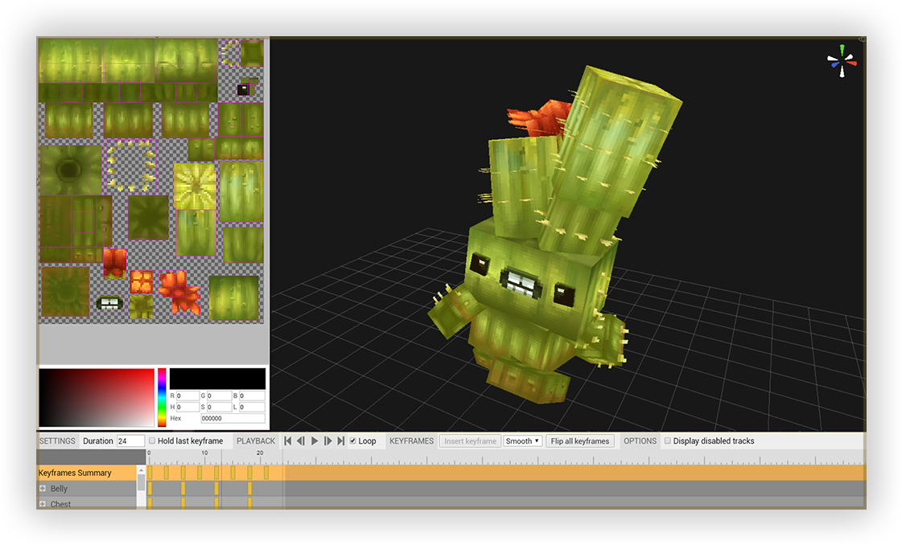Expand the Belly track
This screenshot has width=902, height=545.
pos(43,488)
